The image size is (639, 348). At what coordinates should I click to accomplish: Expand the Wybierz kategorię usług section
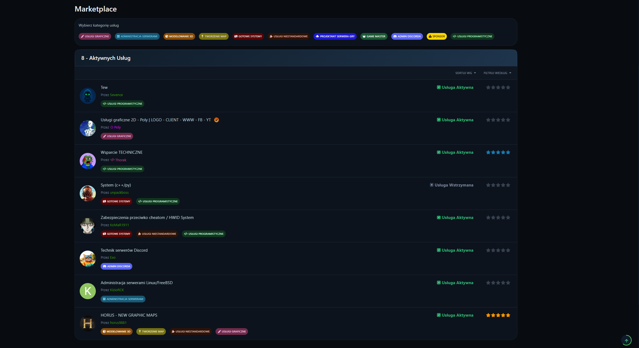pyautogui.click(x=98, y=25)
